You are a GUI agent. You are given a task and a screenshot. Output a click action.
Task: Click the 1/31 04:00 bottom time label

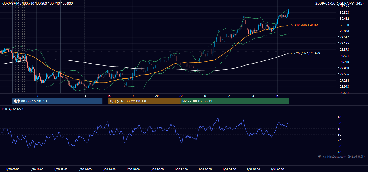(x=253, y=169)
